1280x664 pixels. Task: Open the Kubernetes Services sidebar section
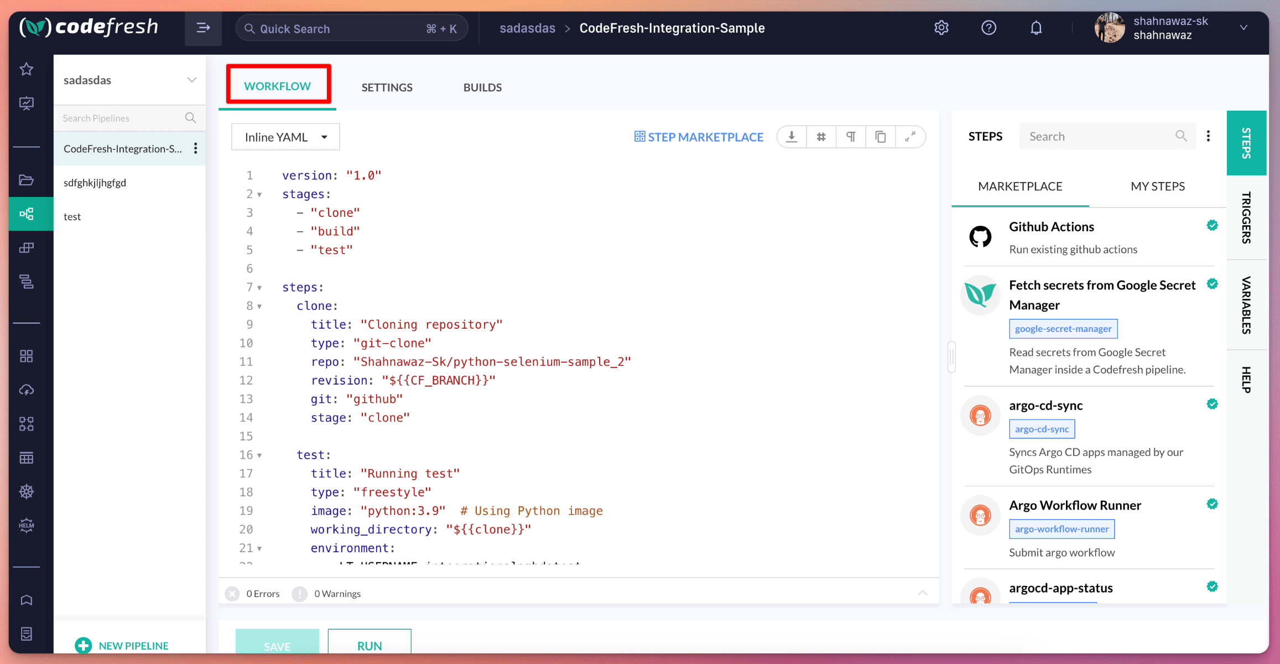pyautogui.click(x=26, y=491)
